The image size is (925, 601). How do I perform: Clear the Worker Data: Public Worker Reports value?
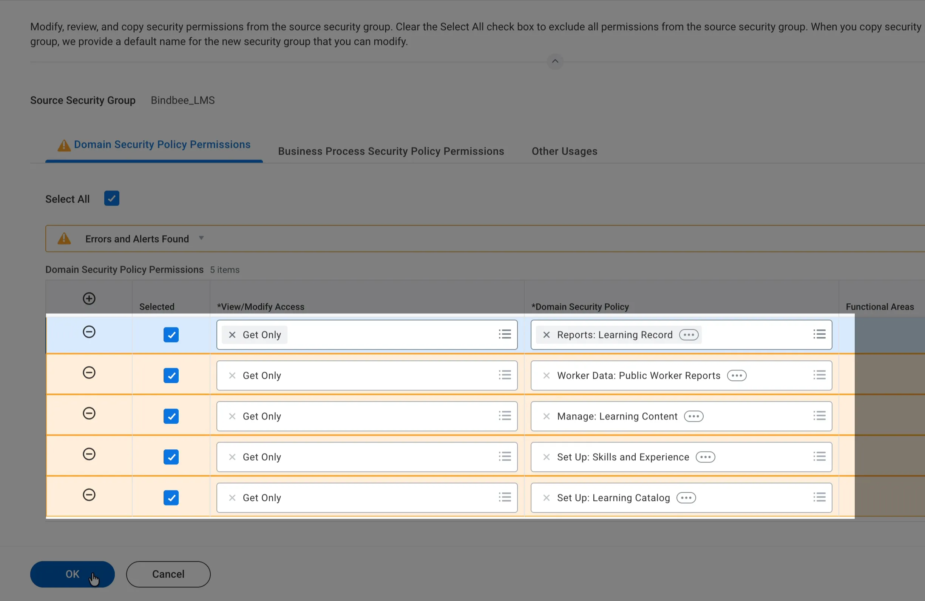(546, 375)
